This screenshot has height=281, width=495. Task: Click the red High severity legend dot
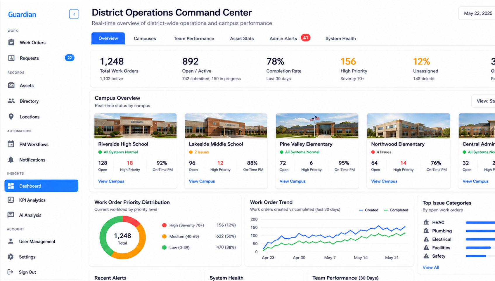(164, 225)
